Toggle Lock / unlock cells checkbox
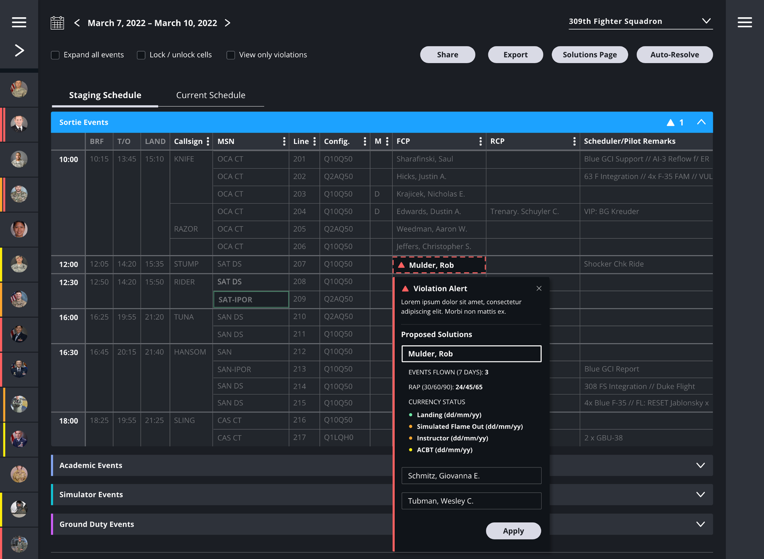764x559 pixels. click(x=141, y=55)
